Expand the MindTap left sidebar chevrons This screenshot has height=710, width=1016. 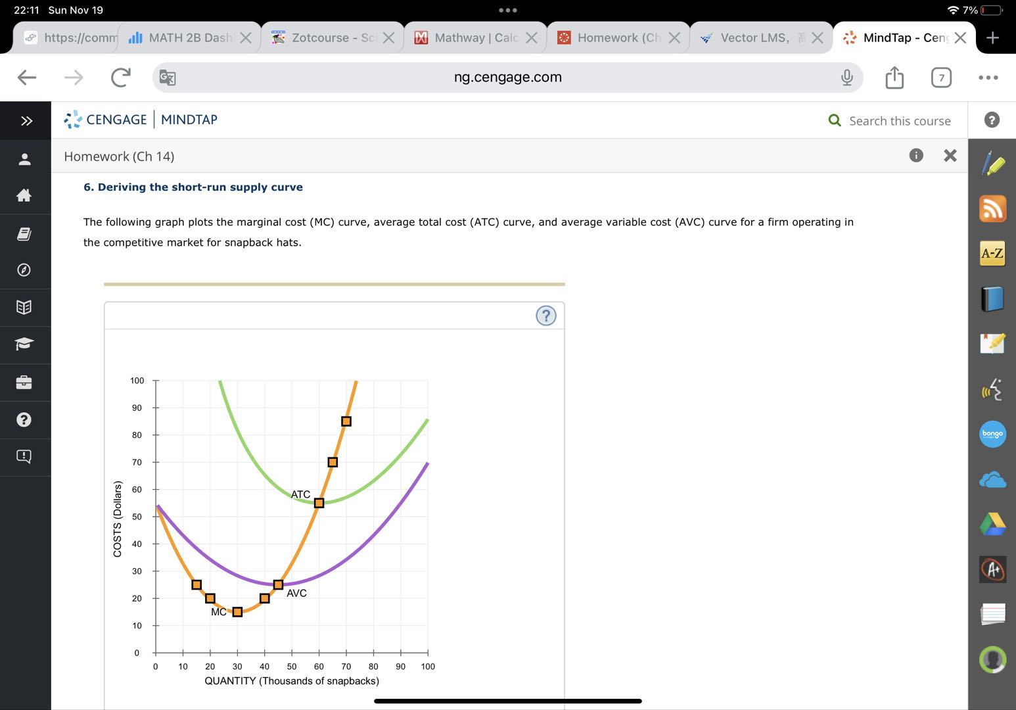tap(26, 120)
